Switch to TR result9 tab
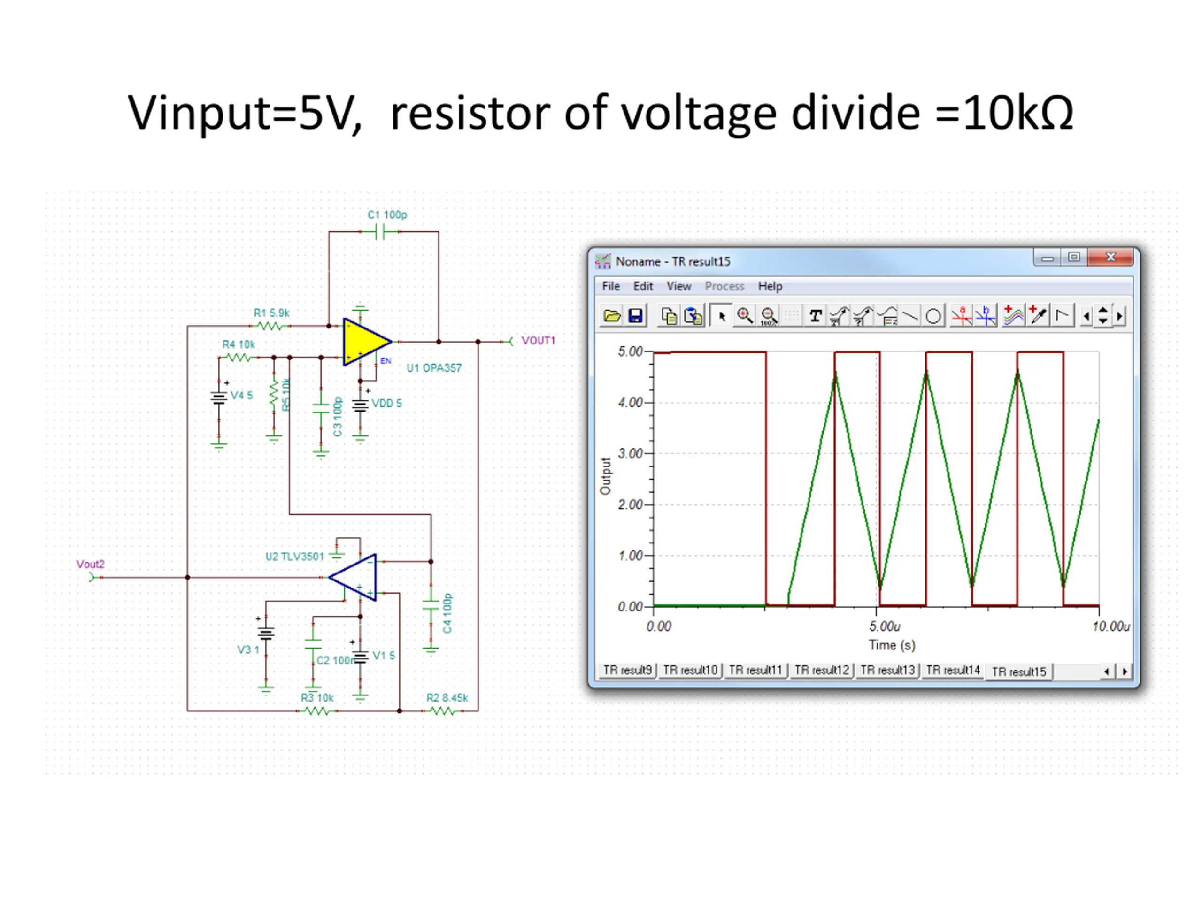Viewport: 1202px width, 901px height. click(627, 670)
